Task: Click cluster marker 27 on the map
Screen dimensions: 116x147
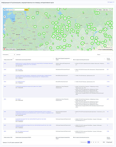Action: tap(82, 43)
